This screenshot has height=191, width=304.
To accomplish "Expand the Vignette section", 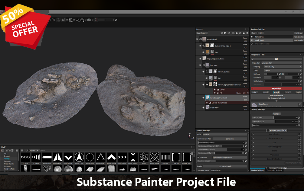I will pos(253,155).
